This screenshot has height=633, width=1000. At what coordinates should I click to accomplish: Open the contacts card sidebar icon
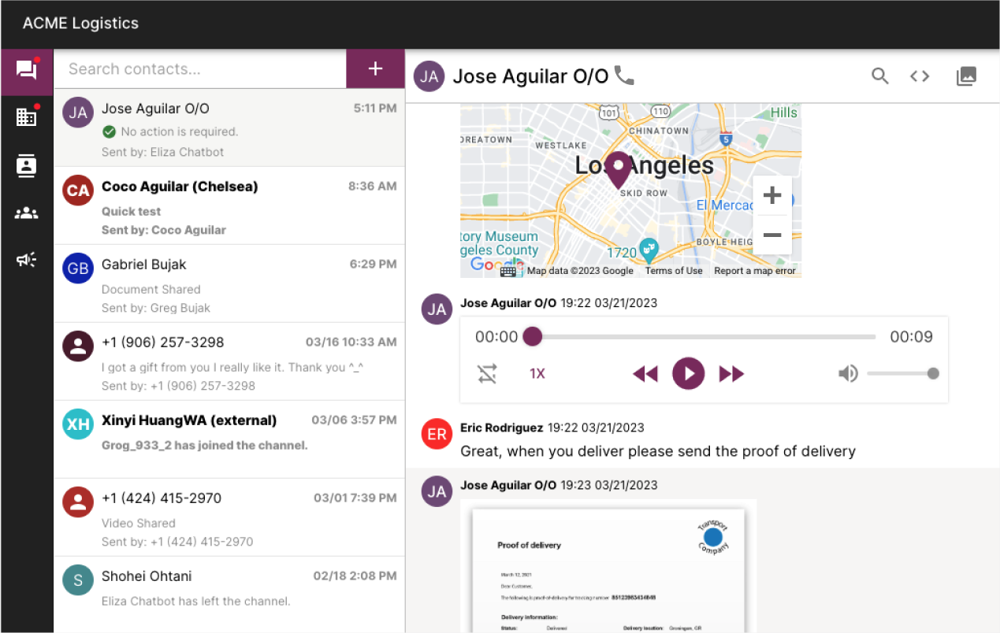click(27, 165)
